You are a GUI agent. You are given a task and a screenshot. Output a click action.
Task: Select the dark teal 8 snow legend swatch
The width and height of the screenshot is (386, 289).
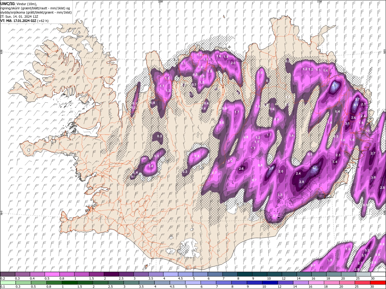click(x=245, y=274)
